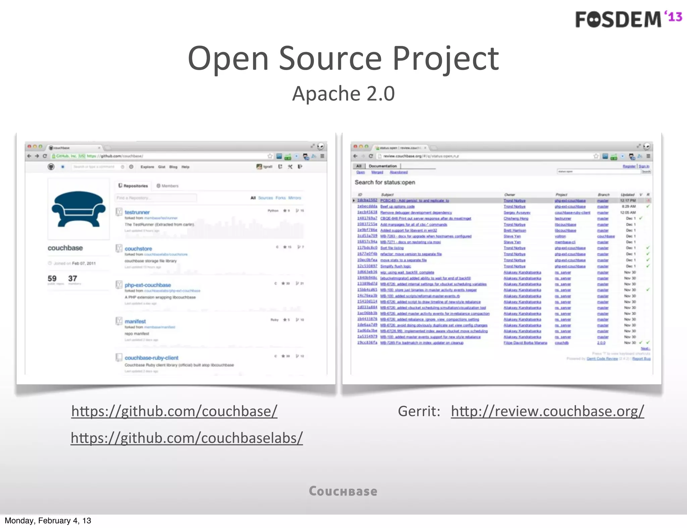Click GitHub octocat logo in site header

[x=51, y=167]
